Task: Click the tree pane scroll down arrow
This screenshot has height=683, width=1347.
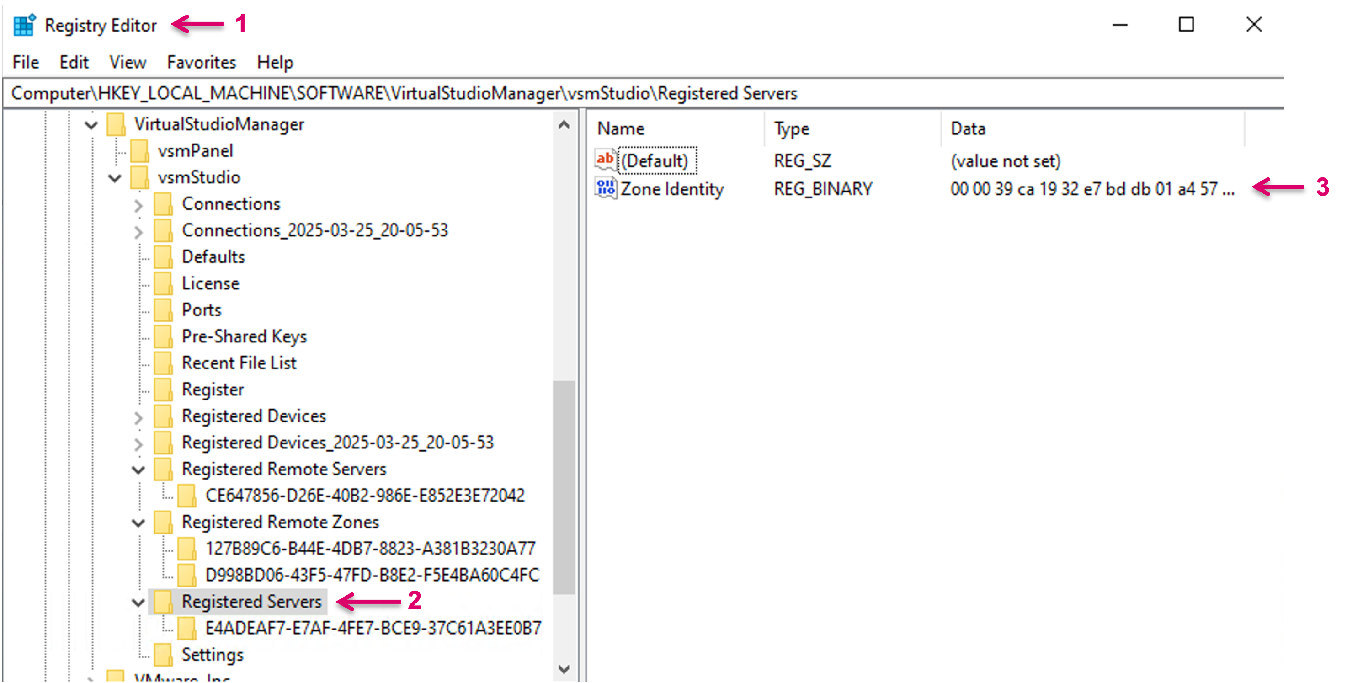Action: [x=564, y=668]
